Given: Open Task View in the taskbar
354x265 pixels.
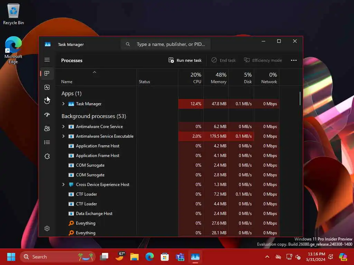Looking at the screenshot, I should 104,257.
